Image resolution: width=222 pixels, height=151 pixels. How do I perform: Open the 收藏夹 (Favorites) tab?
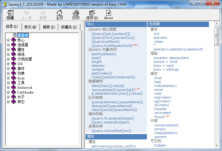(69, 27)
